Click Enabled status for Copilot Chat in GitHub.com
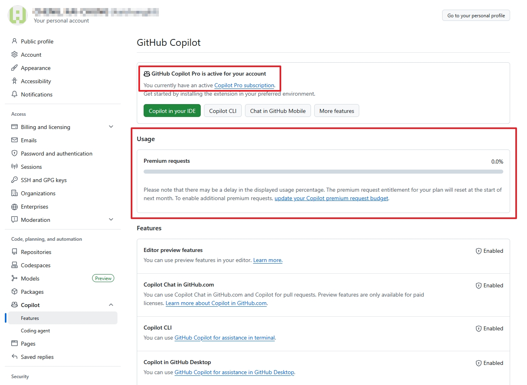 490,285
